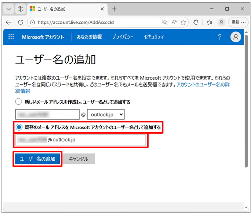The image size is (252, 215).
Task: Select the ユーザー名の追加 browser tab
Action: point(67,9)
